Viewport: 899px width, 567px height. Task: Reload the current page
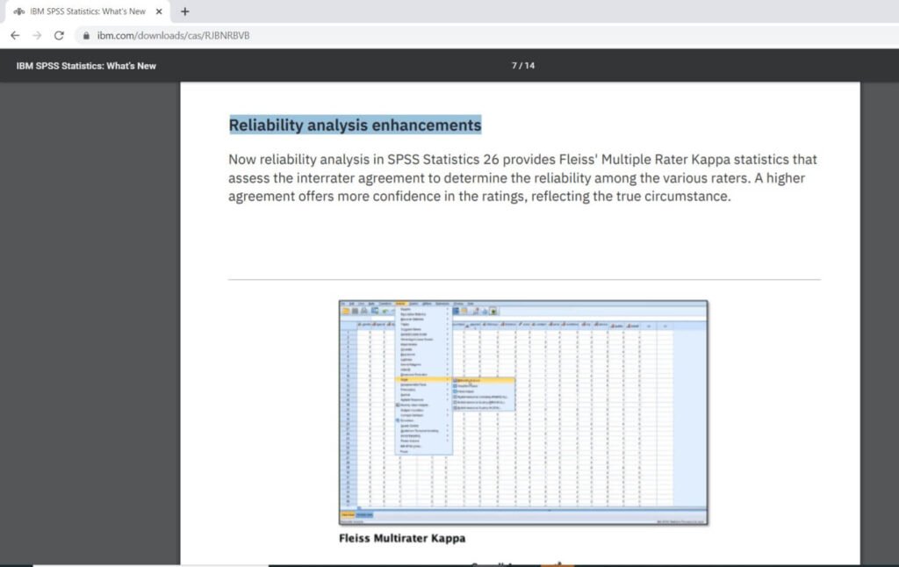tap(59, 35)
